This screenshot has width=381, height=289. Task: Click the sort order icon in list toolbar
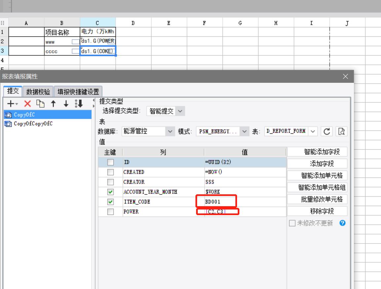(79, 104)
